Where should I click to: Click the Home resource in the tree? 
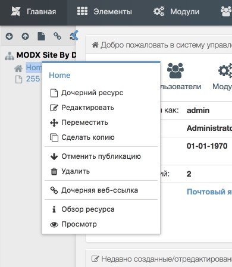tap(34, 68)
